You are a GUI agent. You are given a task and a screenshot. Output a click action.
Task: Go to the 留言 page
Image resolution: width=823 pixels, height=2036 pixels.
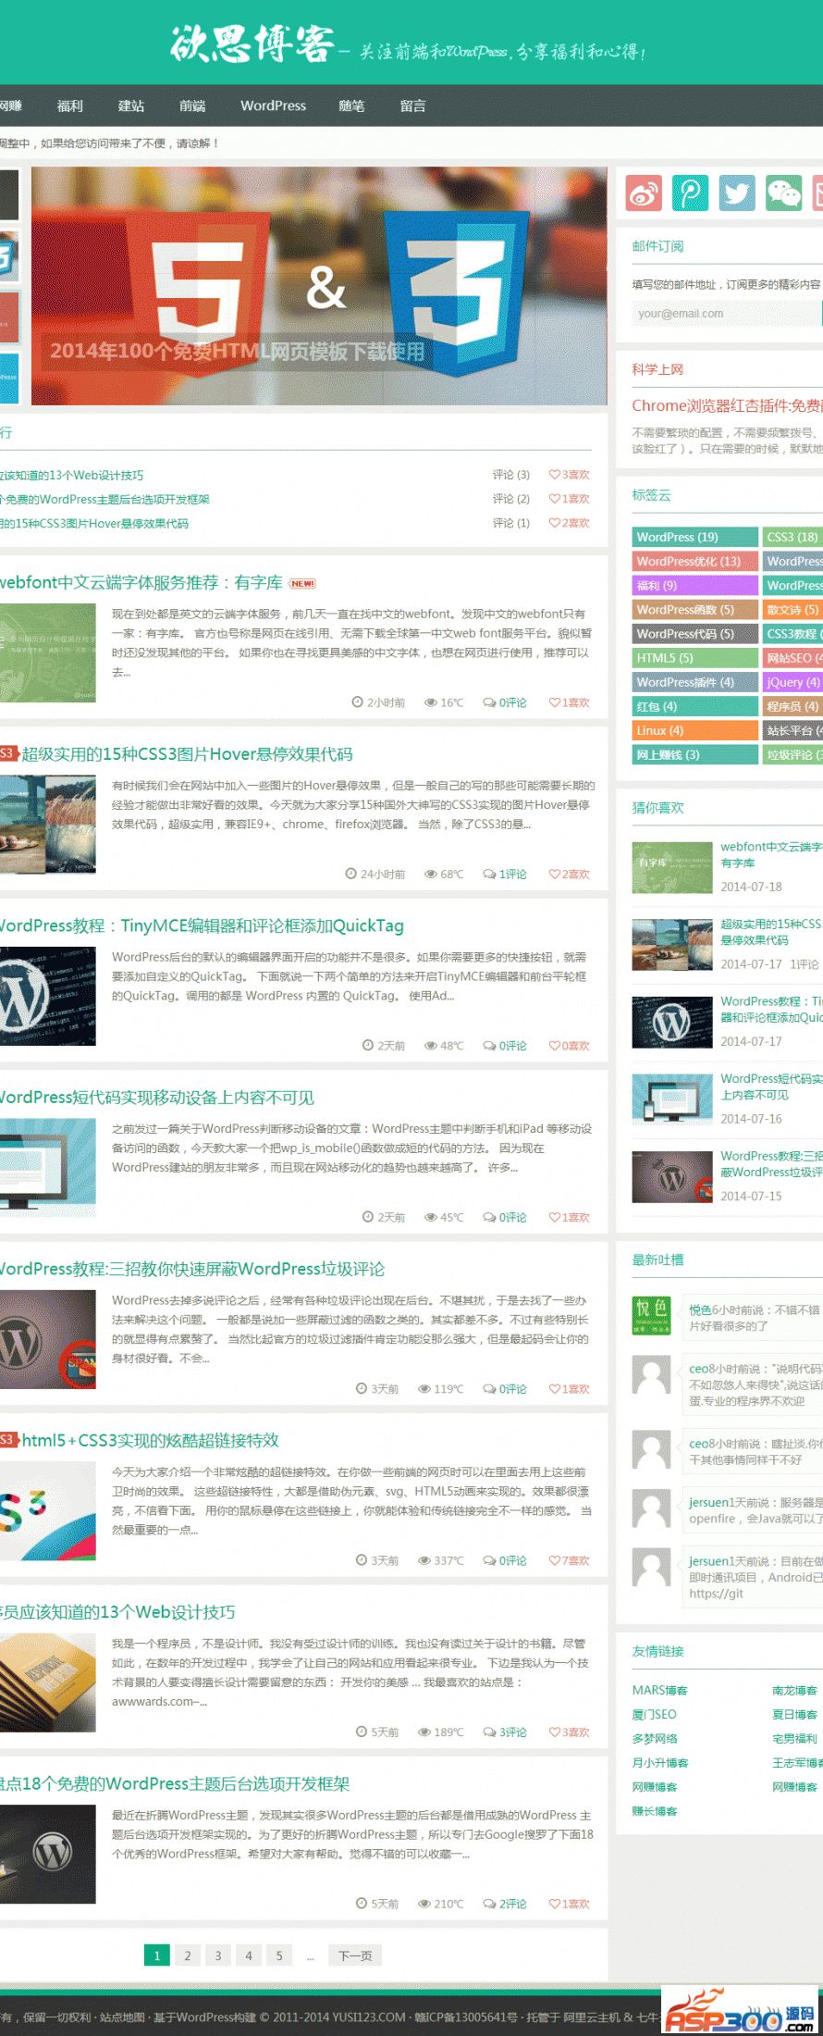pyautogui.click(x=412, y=106)
